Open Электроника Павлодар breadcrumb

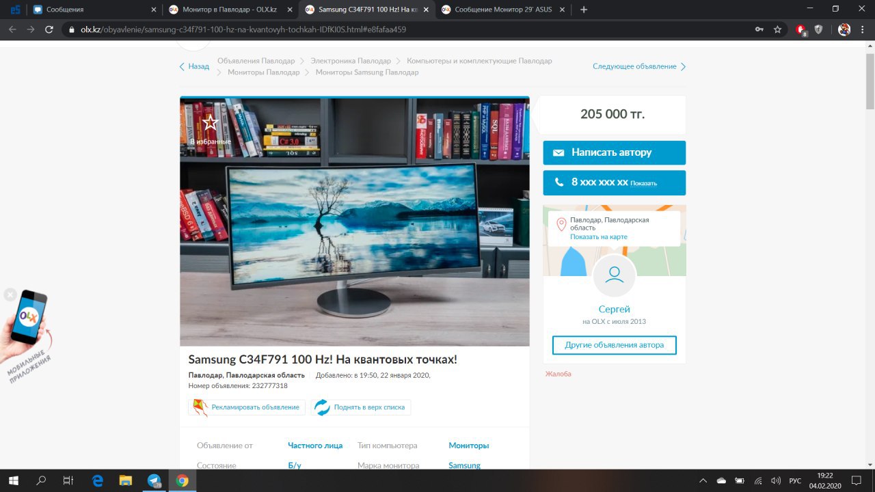tap(351, 61)
